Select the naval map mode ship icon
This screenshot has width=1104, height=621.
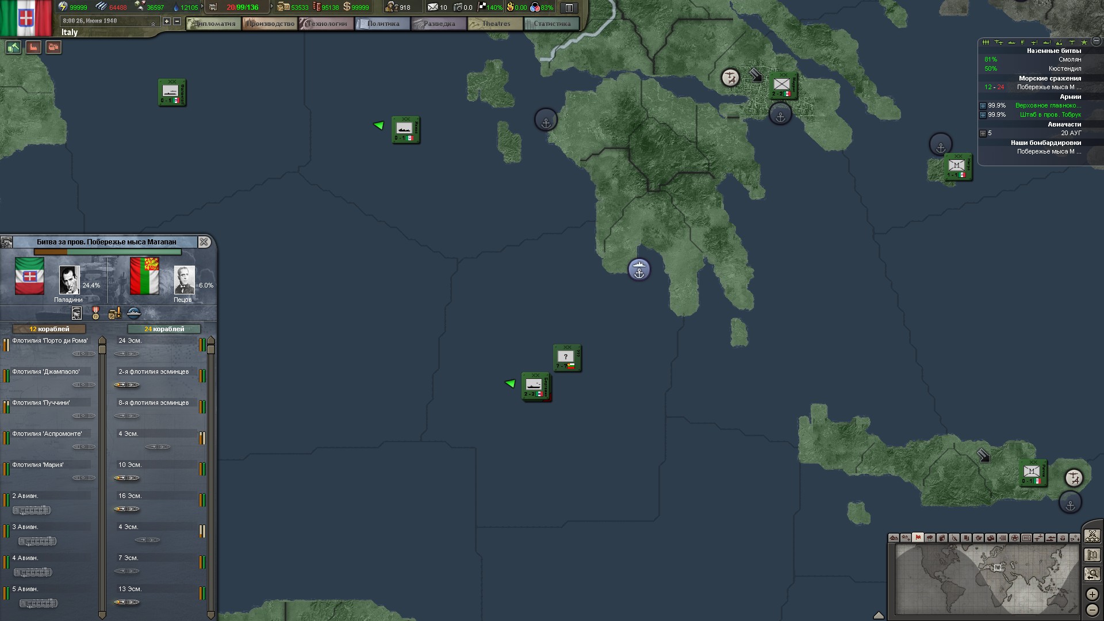1051,538
